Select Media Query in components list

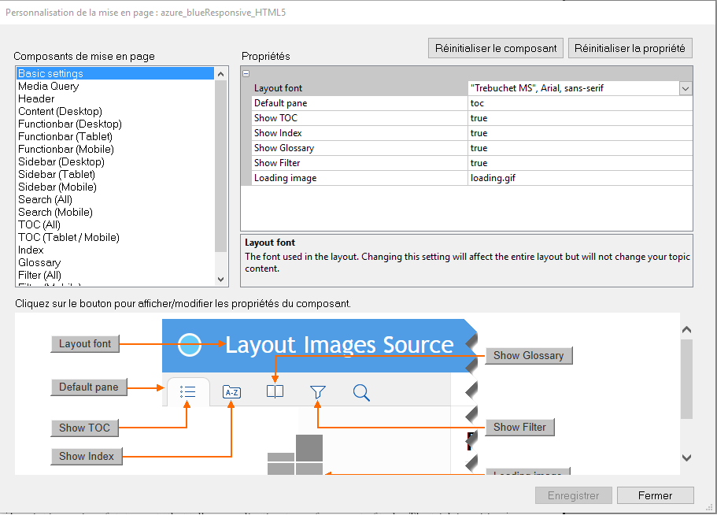point(49,86)
